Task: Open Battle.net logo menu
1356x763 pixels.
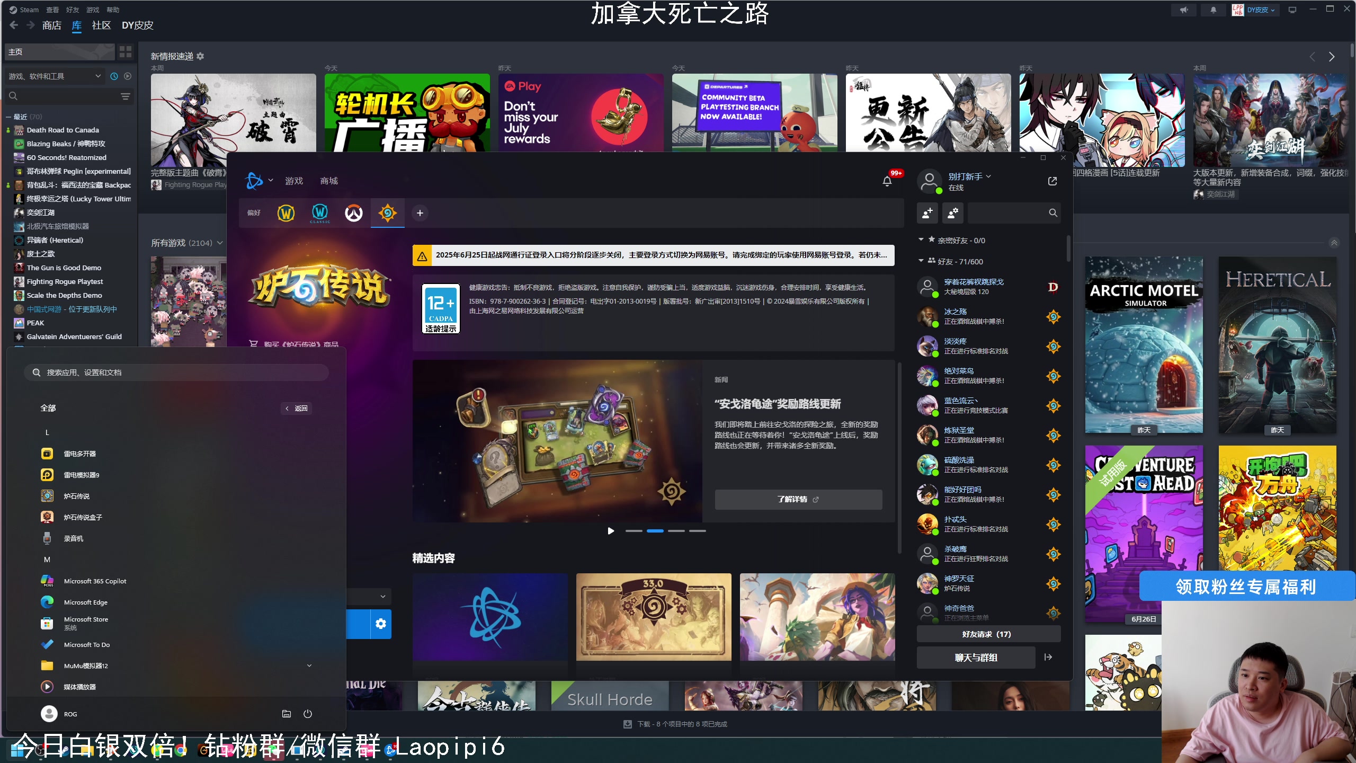Action: click(258, 181)
